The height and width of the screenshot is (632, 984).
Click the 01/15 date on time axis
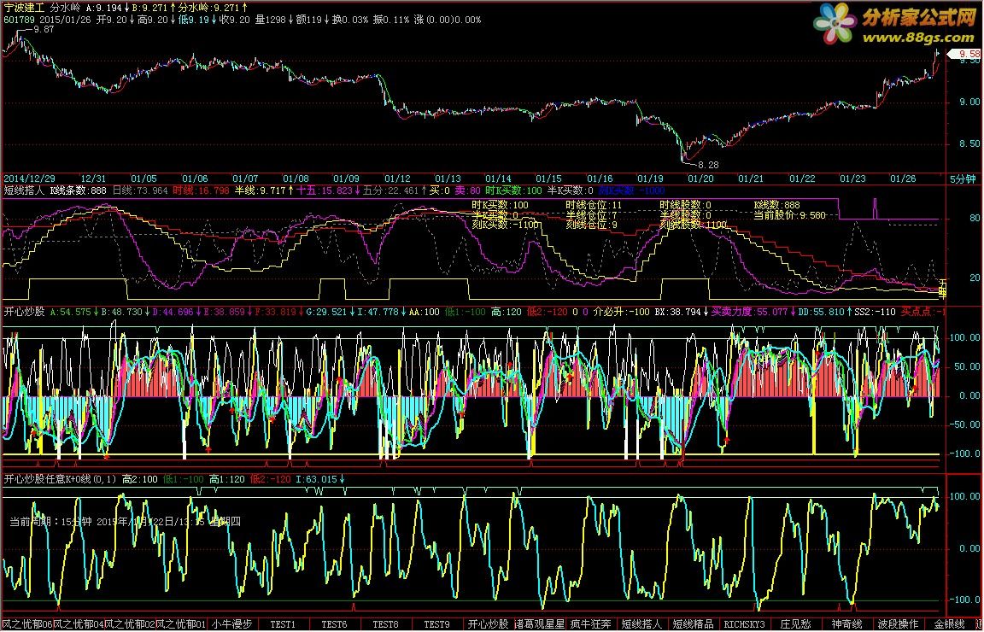(549, 179)
